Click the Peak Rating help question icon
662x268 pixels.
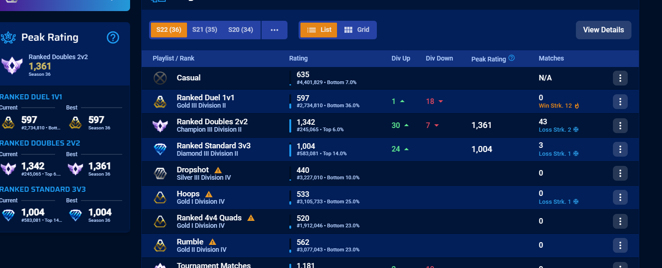(x=113, y=37)
